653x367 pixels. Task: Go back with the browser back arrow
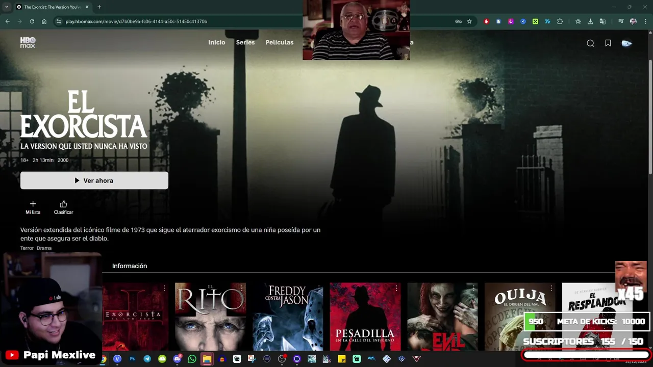[x=7, y=21]
